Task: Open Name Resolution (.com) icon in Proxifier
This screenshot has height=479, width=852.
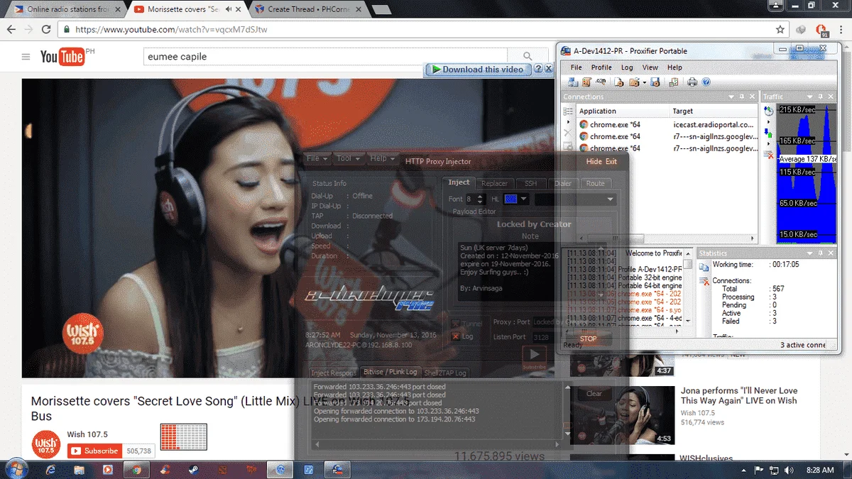Action: (x=601, y=82)
